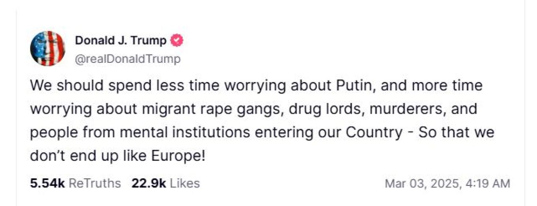
Task: Click the 5.54k ReTruths count
Action: (x=47, y=183)
